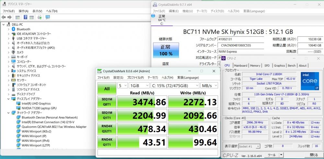Open the ディスク(D) menu in CrystalDiskInfo
The width and height of the screenshot is (324, 159).
[x=217, y=11]
